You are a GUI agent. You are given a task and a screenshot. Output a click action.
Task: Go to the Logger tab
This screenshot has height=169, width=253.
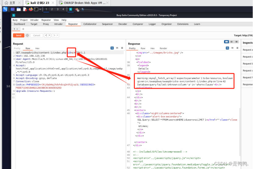click(x=152, y=24)
